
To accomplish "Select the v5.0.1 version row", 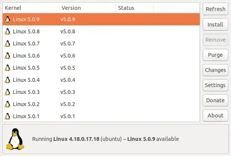I will pos(101,116).
